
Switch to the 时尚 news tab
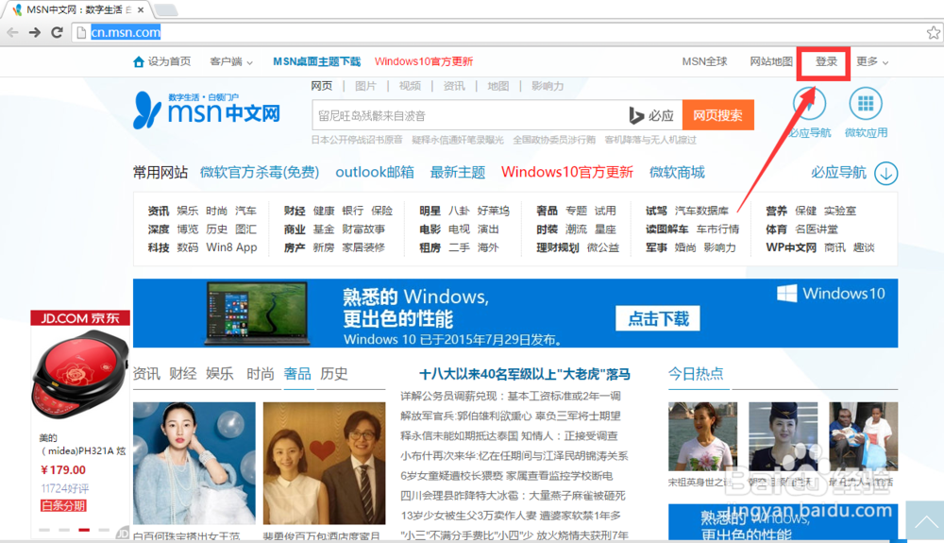[261, 374]
